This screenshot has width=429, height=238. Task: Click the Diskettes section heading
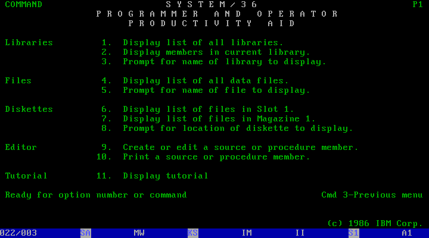point(29,109)
